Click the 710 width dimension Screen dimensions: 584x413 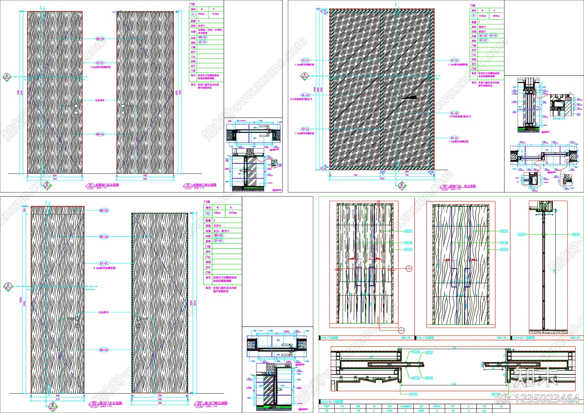57,400
